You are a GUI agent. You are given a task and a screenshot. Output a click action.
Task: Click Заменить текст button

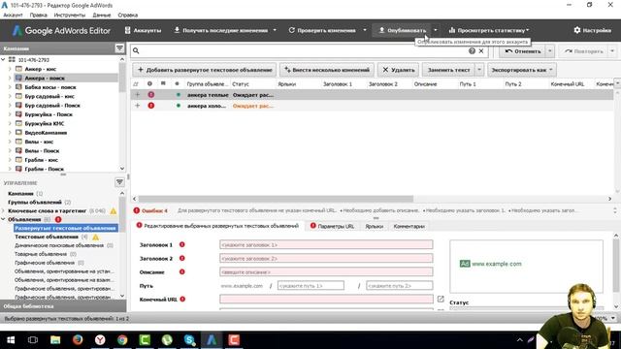pos(448,70)
